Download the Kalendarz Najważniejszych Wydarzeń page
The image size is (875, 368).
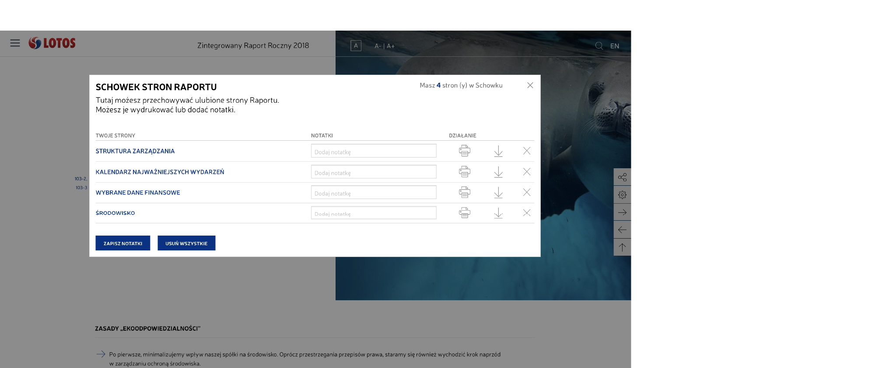click(498, 172)
